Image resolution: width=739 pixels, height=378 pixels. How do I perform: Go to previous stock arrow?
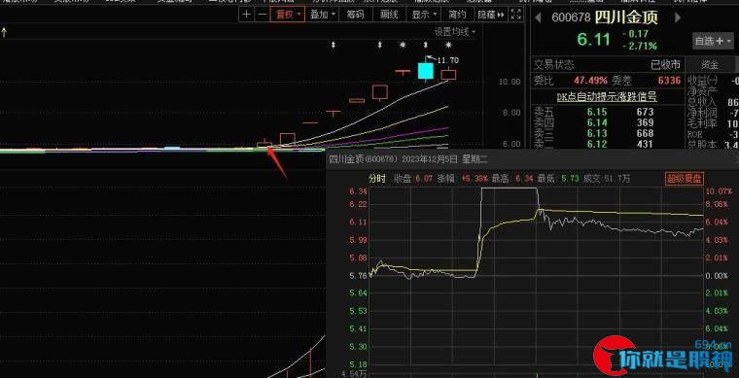coord(538,17)
